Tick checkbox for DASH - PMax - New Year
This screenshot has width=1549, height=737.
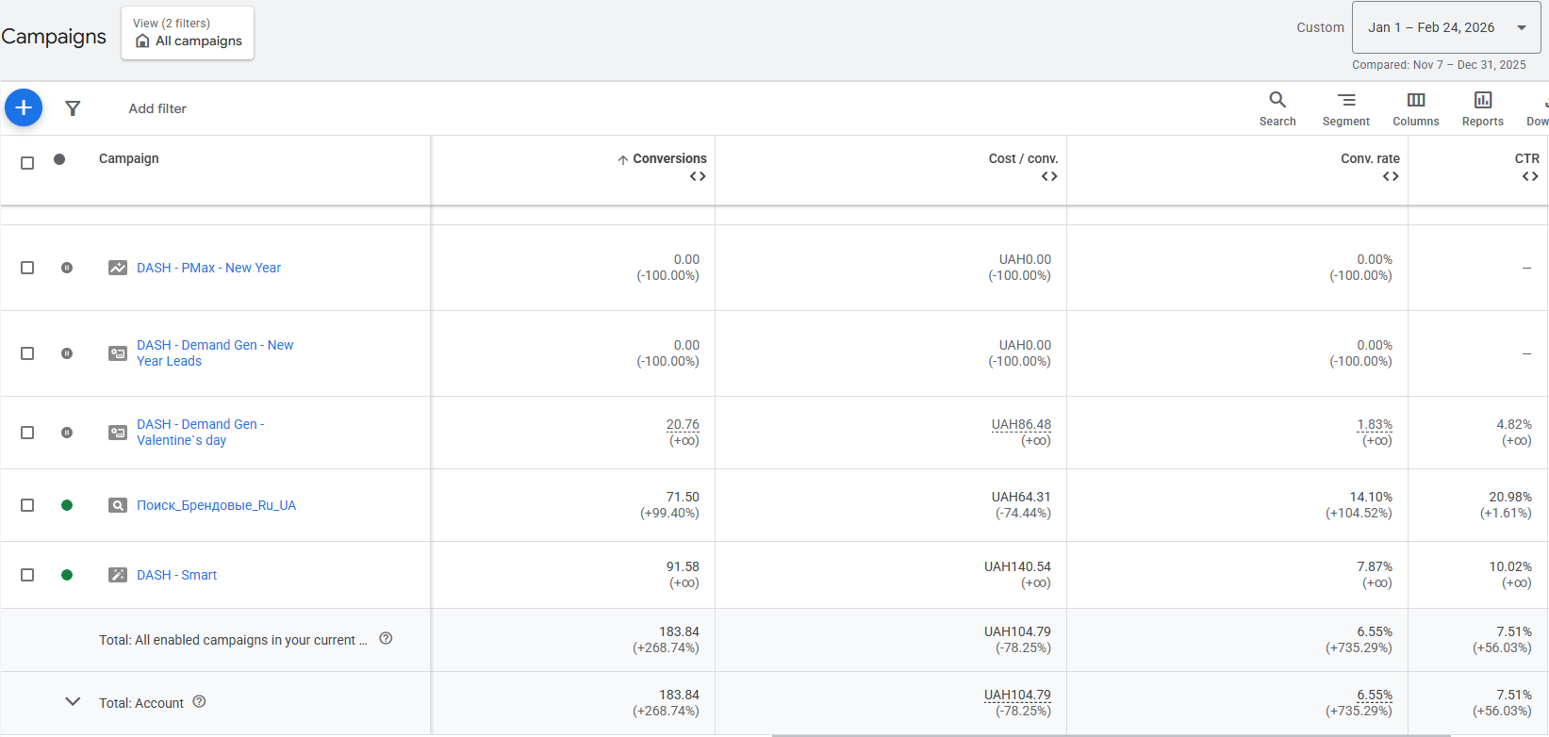pyautogui.click(x=27, y=268)
